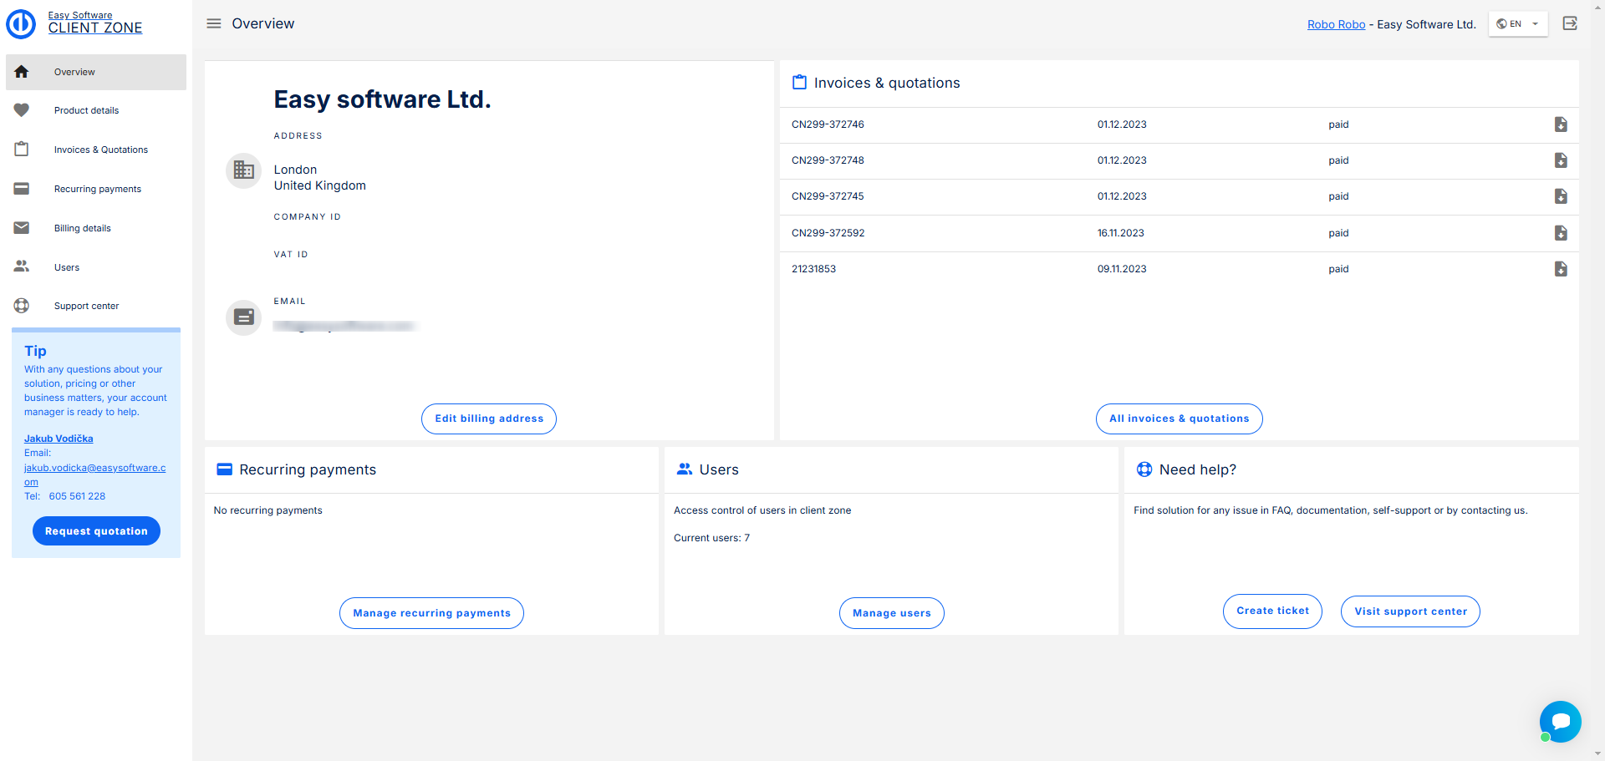Download invoice CN299-372745 via its file icon
This screenshot has width=1605, height=761.
[x=1560, y=196]
